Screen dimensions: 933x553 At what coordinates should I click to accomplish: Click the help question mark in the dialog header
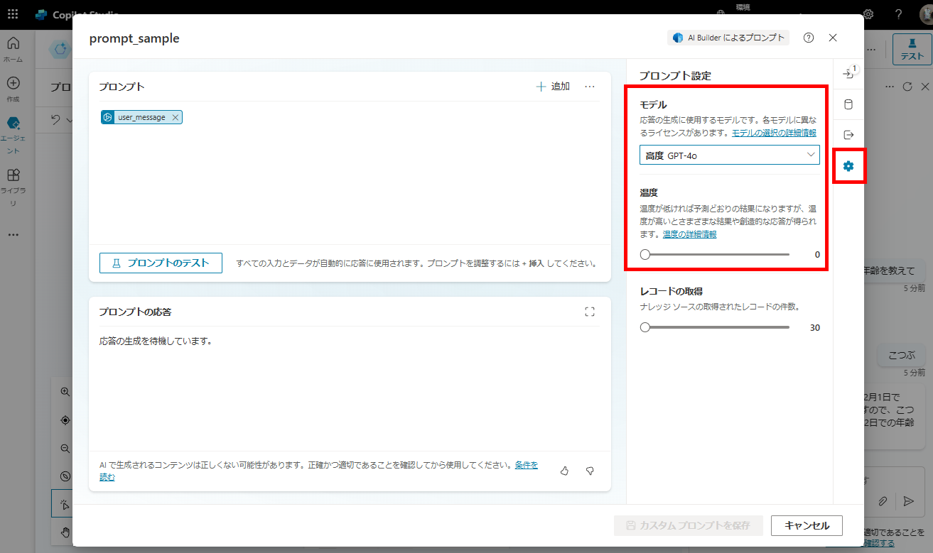coord(809,38)
